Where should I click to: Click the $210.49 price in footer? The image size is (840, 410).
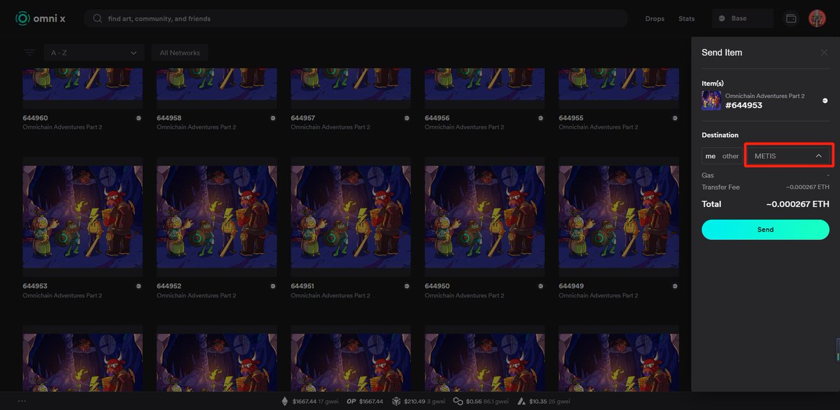coord(413,402)
